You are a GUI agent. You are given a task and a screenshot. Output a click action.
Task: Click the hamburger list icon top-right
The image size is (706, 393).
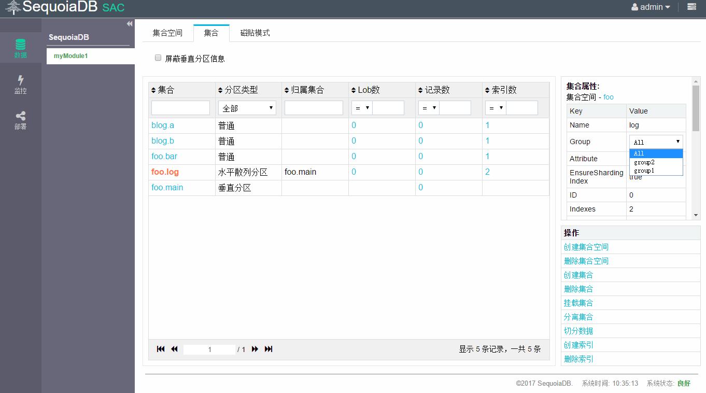pos(691,7)
